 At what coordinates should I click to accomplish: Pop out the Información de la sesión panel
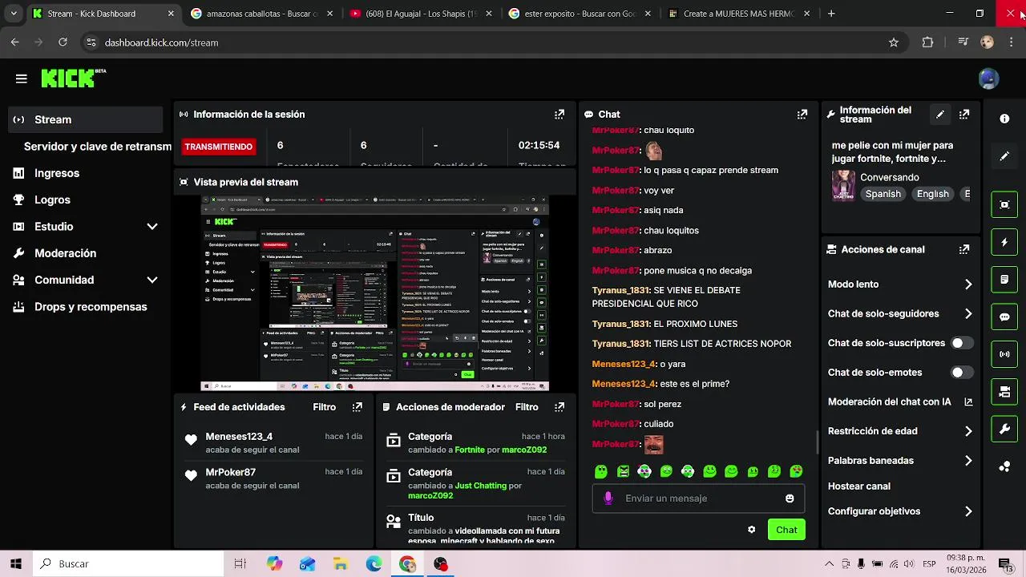[559, 115]
